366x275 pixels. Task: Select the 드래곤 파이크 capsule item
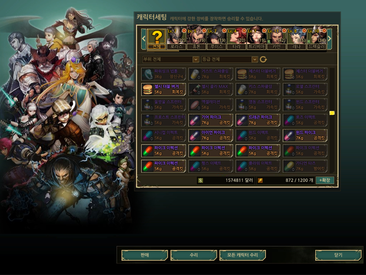coord(258,120)
